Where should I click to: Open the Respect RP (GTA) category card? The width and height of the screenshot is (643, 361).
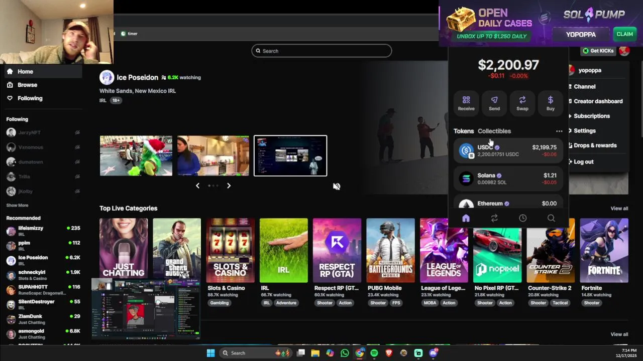click(x=337, y=250)
